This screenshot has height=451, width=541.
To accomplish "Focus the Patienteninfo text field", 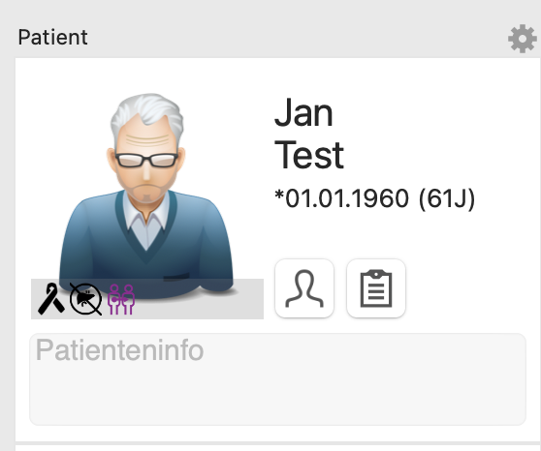I will [x=277, y=379].
